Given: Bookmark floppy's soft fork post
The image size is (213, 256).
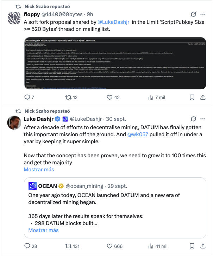Looking at the screenshot, I should [x=192, y=97].
